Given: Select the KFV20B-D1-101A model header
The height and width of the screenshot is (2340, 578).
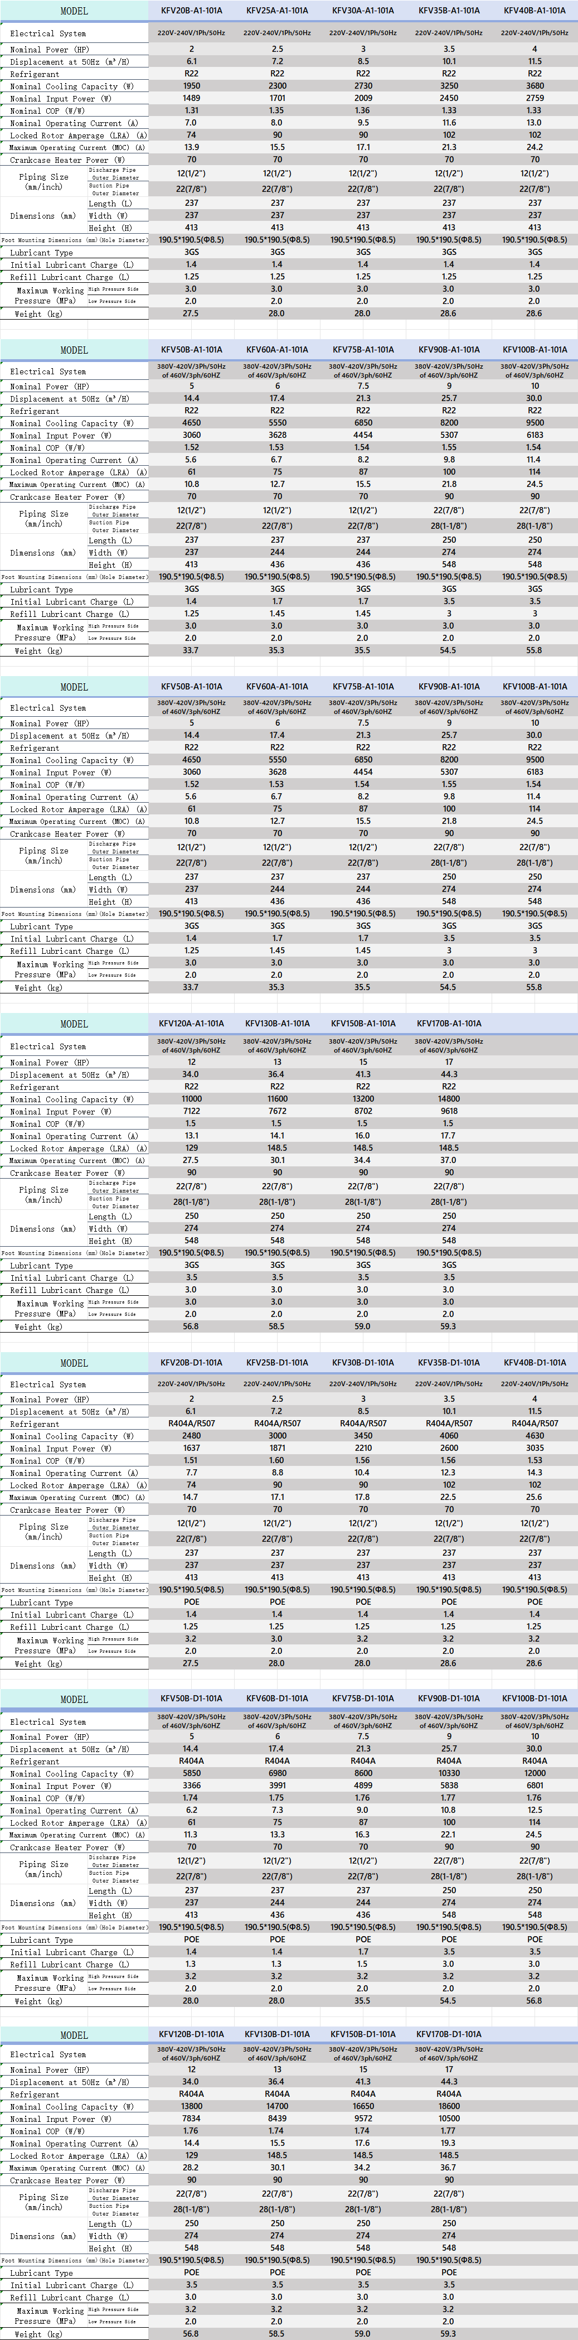Looking at the screenshot, I should click(191, 1363).
